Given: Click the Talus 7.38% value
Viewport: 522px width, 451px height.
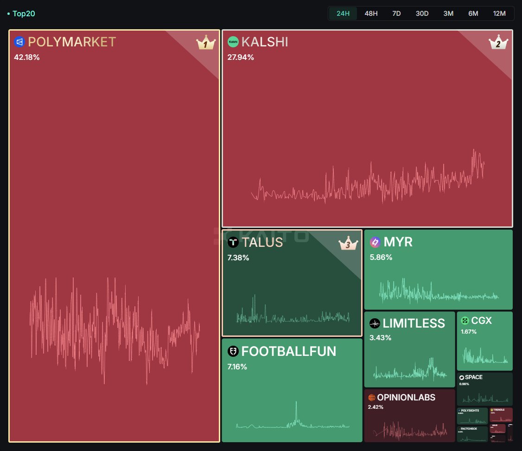Looking at the screenshot, I should coord(238,258).
